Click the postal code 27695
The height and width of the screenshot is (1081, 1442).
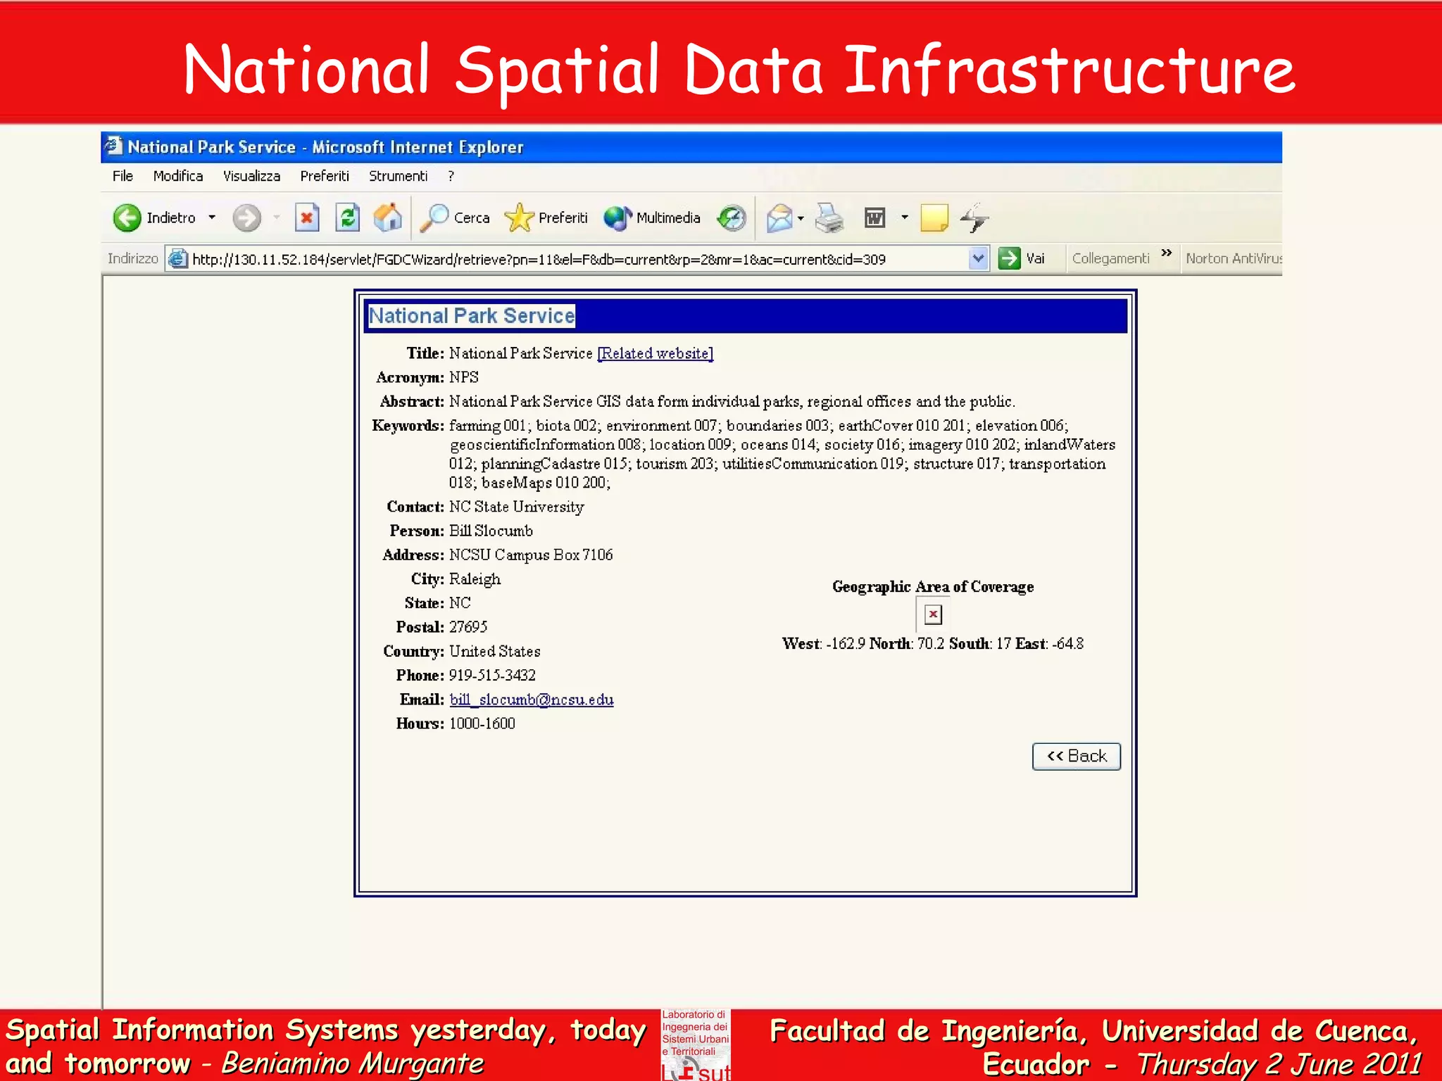point(468,627)
